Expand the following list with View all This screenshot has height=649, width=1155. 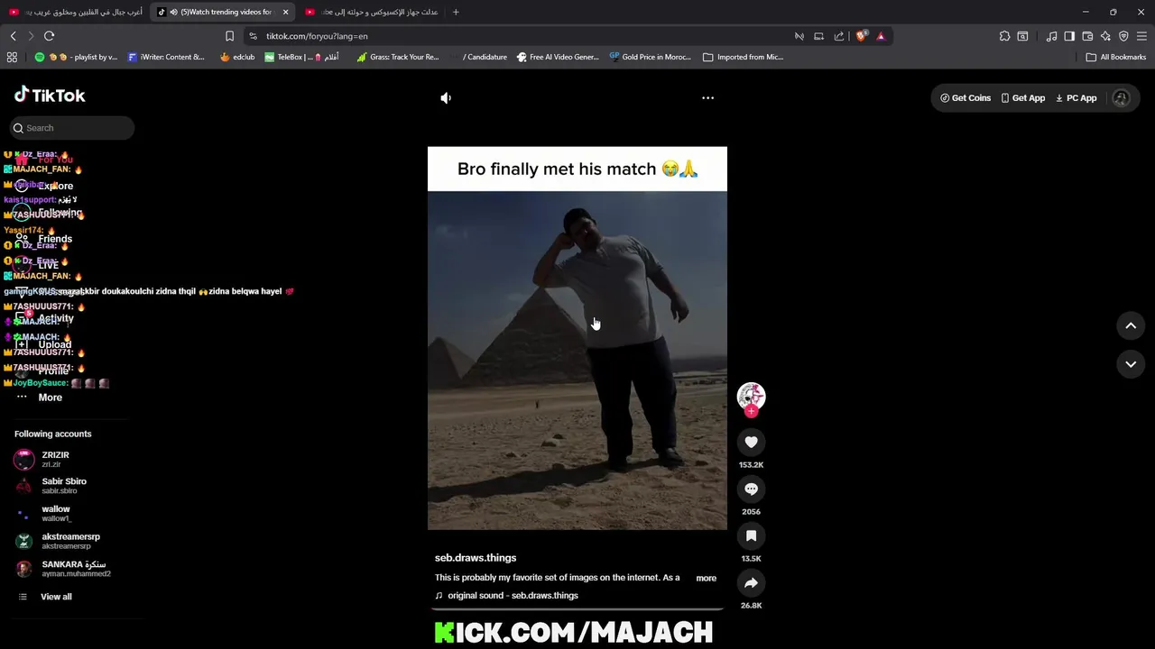tap(45, 597)
